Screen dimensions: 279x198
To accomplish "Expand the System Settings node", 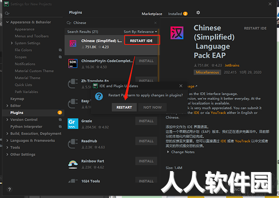I will pyautogui.click(x=12, y=43).
